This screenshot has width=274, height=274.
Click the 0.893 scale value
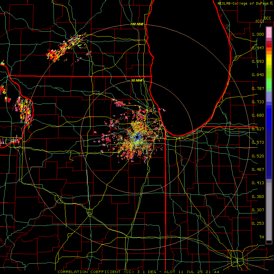click(x=258, y=61)
